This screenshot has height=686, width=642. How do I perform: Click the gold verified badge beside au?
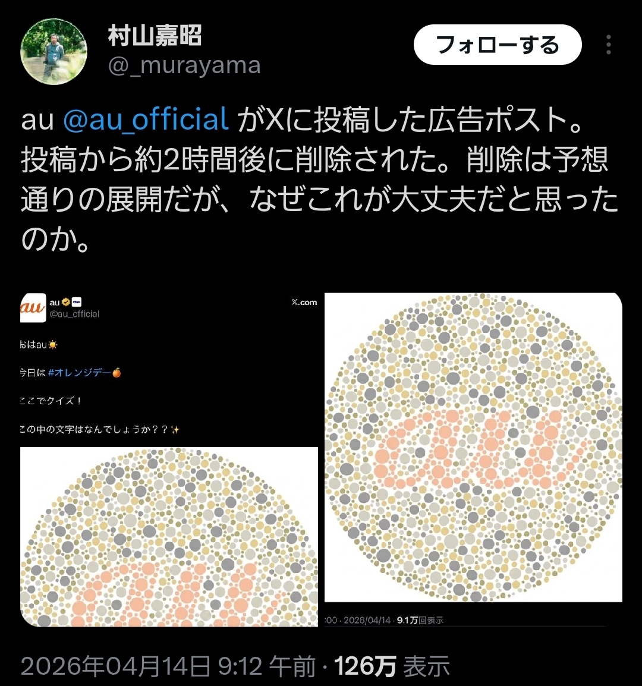point(65,302)
